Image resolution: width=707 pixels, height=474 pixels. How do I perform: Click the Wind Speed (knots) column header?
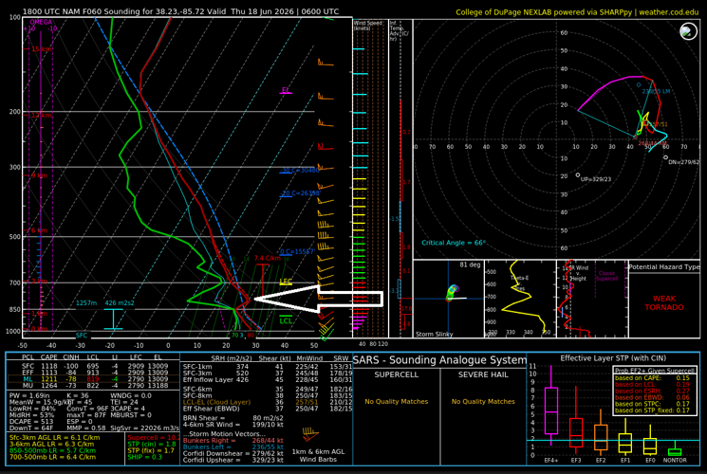click(x=367, y=26)
